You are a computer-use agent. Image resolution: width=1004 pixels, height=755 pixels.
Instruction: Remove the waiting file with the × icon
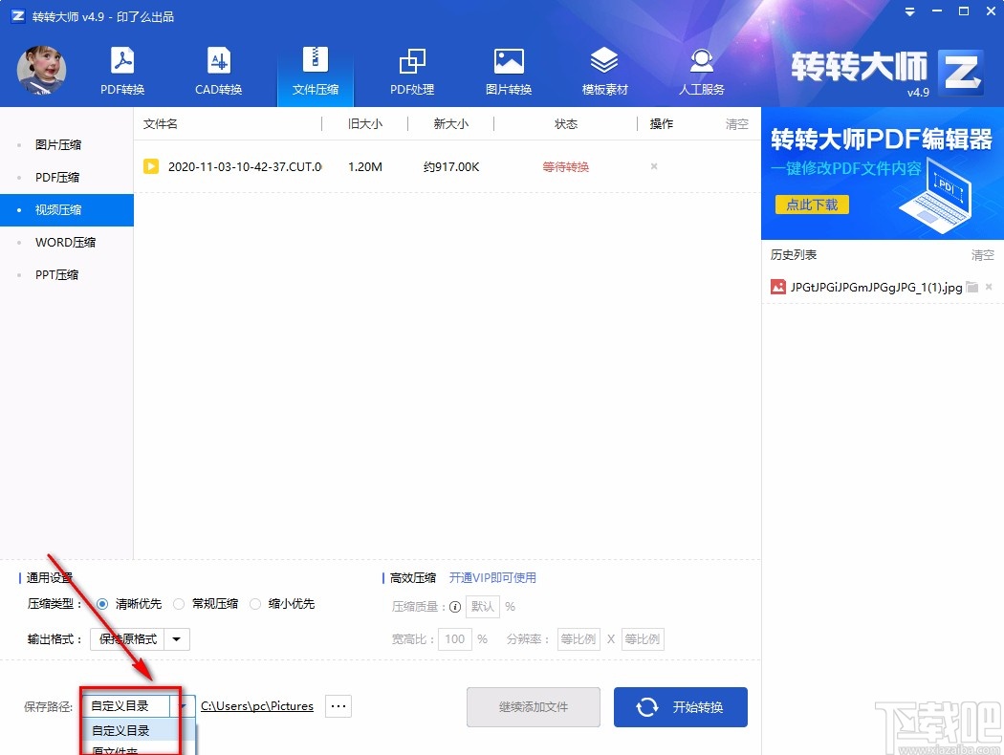coord(653,166)
